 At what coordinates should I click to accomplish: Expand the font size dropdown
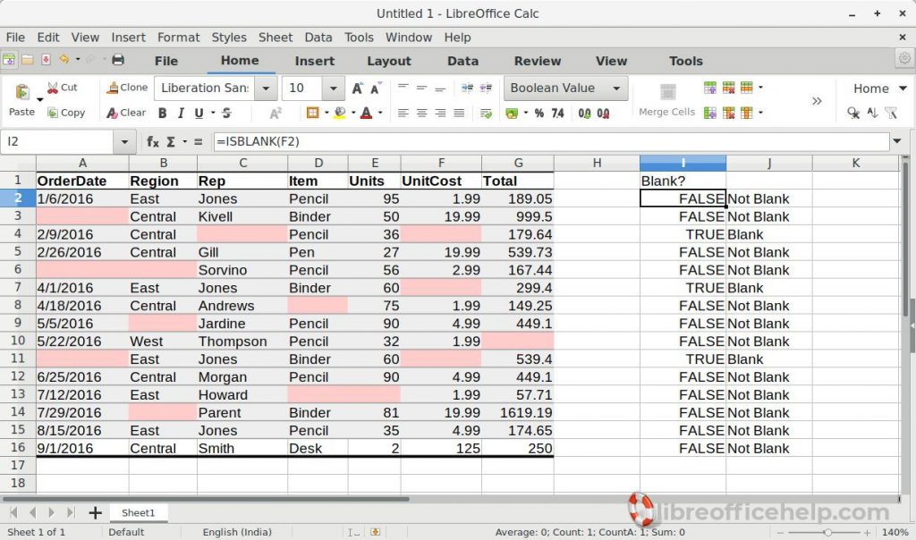click(333, 89)
